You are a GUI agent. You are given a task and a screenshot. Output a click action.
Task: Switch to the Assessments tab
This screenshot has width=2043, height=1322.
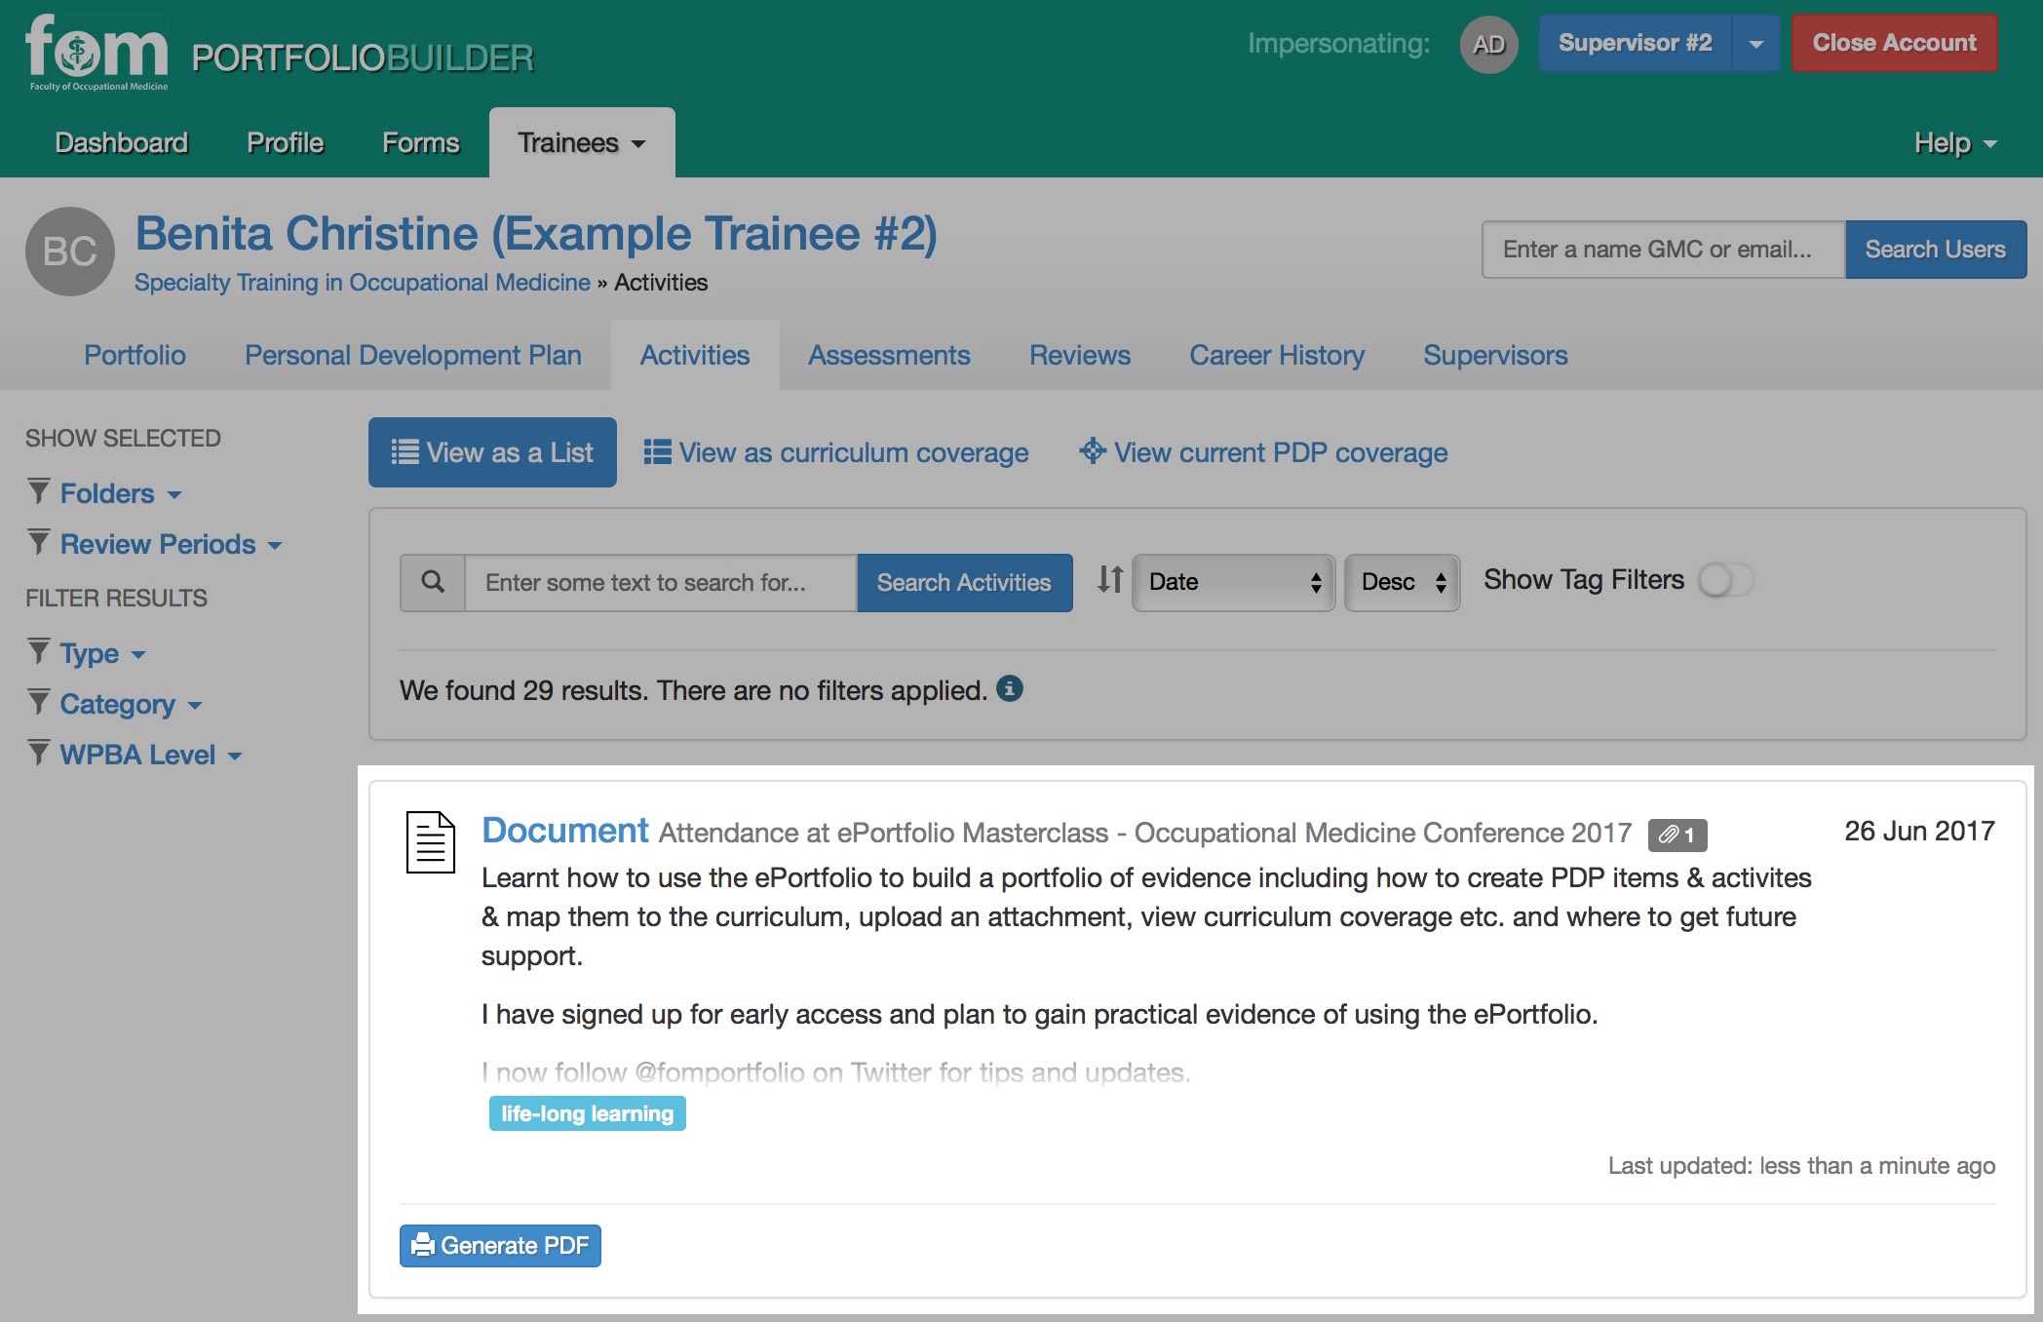[889, 355]
